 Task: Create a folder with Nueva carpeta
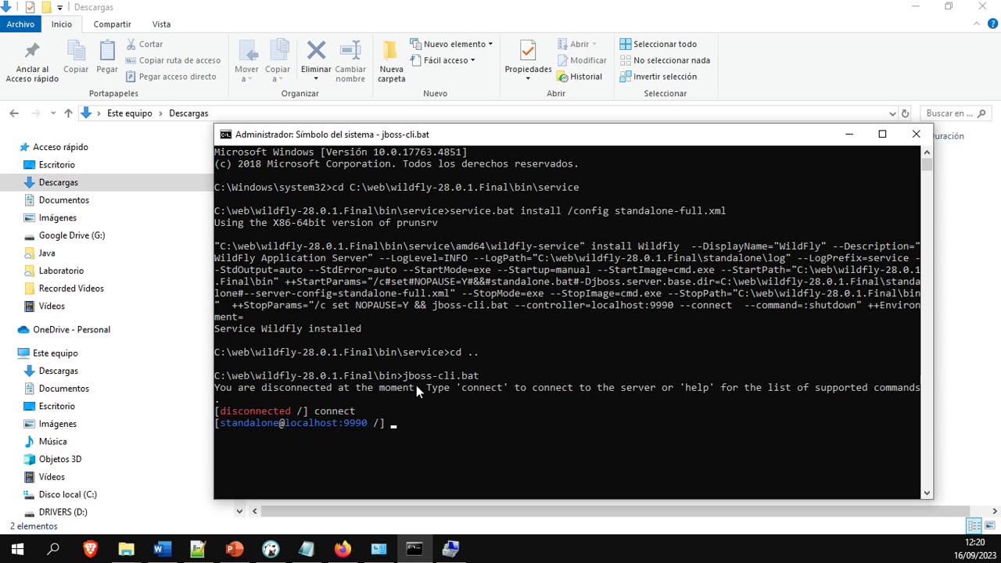point(392,62)
